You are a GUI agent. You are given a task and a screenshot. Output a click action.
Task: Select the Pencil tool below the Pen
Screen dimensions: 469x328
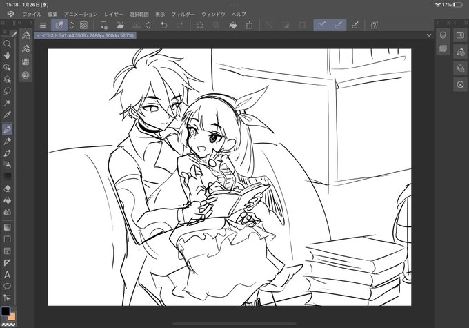7,141
